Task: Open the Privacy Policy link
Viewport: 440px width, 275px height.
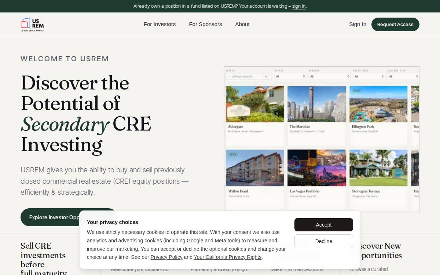Action: [166, 257]
